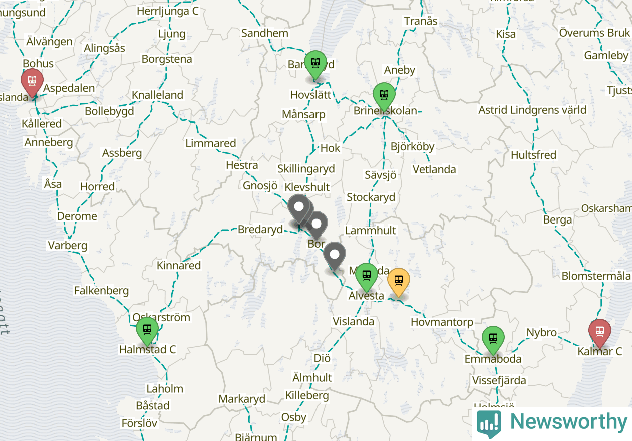Viewport: 632px width, 441px height.
Task: Select the Älmhult station label
Action: [312, 377]
